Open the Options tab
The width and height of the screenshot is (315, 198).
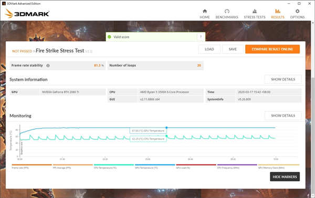pyautogui.click(x=297, y=14)
